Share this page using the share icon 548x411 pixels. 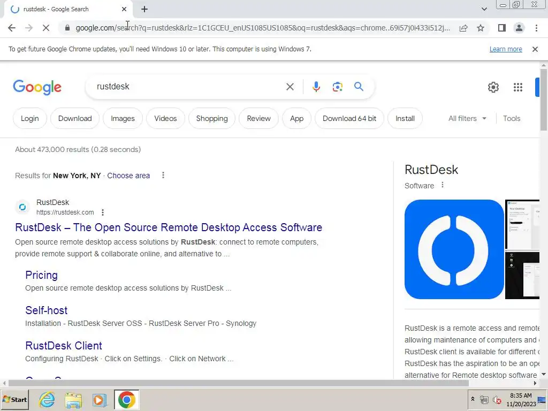click(463, 28)
